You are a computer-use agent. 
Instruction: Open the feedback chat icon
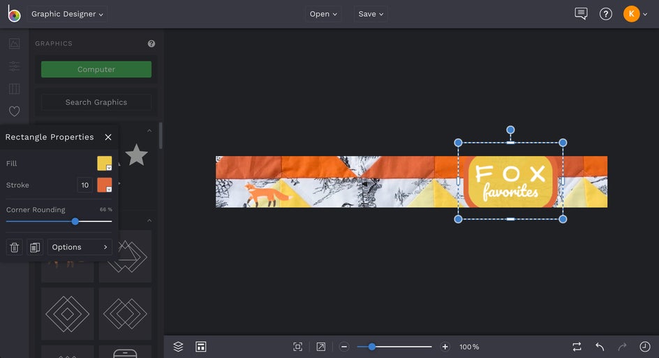[x=581, y=14]
